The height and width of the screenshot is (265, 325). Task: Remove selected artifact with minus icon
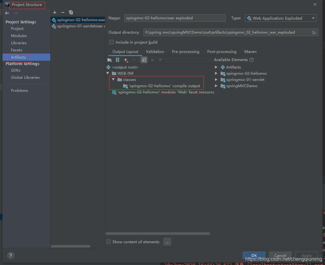pos(63,12)
